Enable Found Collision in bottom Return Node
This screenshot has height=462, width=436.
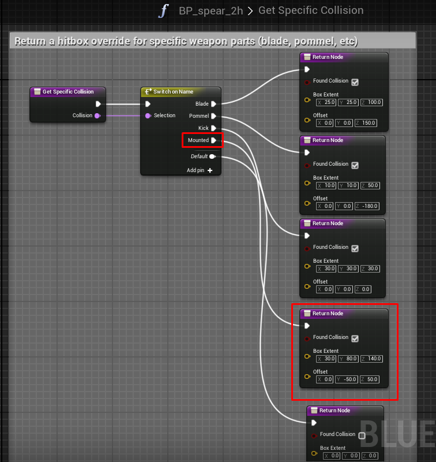[x=362, y=435]
